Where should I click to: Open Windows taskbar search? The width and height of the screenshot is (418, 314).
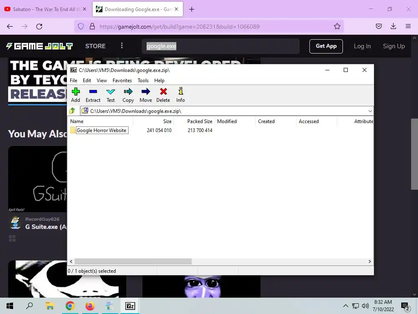(29, 306)
